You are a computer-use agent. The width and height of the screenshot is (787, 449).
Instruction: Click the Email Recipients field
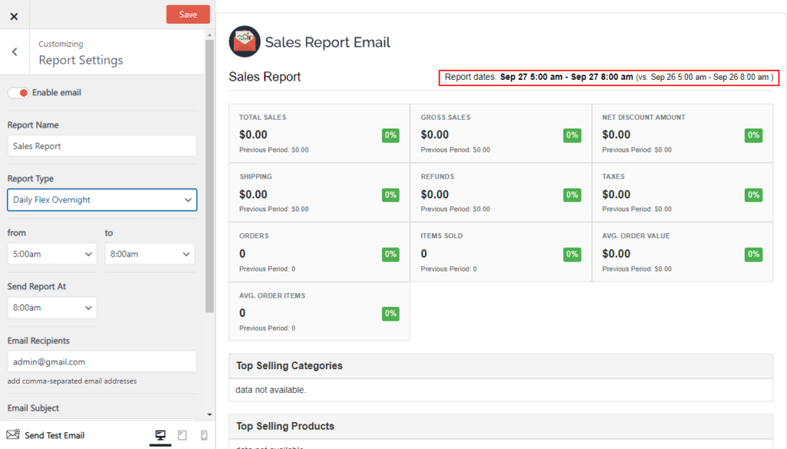[x=101, y=361]
